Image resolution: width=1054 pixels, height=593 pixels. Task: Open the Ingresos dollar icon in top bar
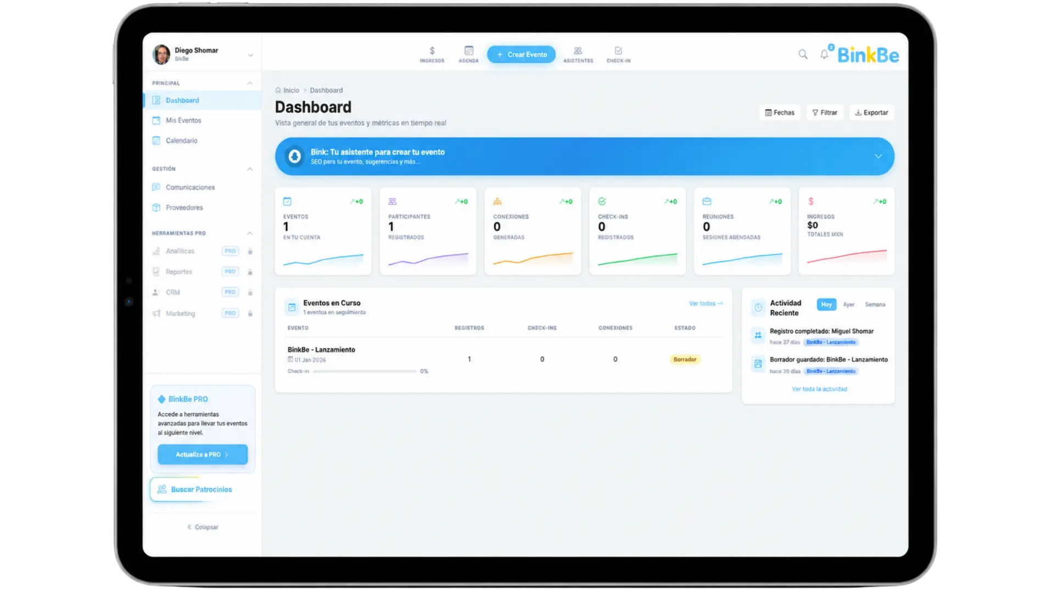pos(432,51)
